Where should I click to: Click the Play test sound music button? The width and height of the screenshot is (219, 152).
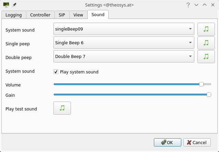(62, 108)
